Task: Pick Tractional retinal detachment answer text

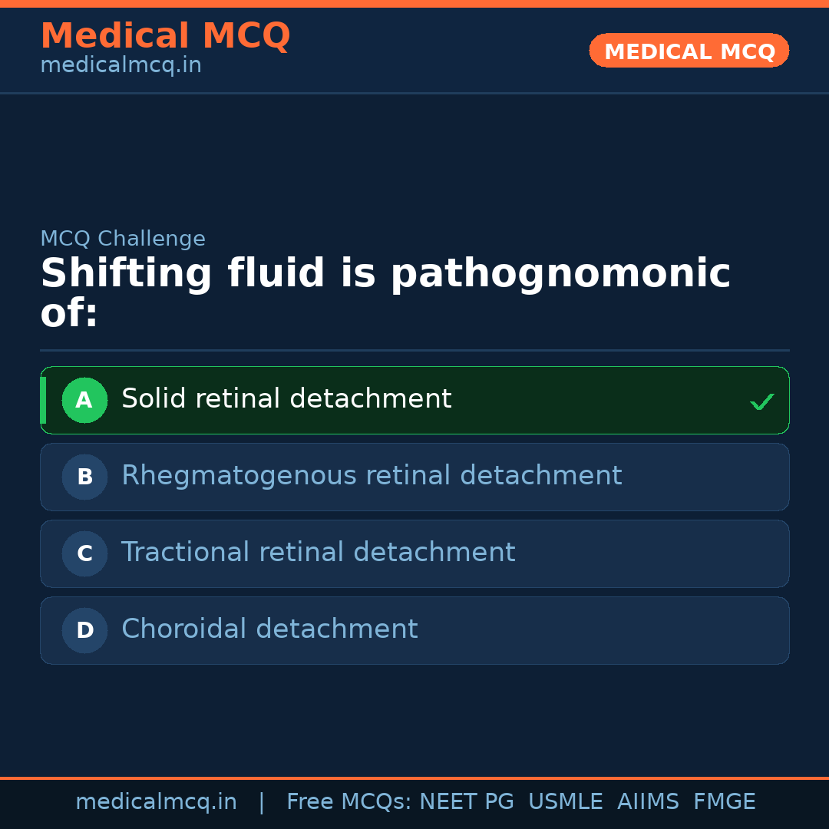Action: [318, 553]
